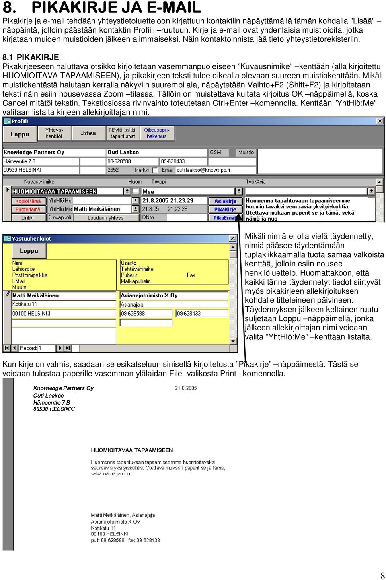This screenshot has height=580, width=386.
Task: Open the Asiakirja document button
Action: (x=225, y=201)
